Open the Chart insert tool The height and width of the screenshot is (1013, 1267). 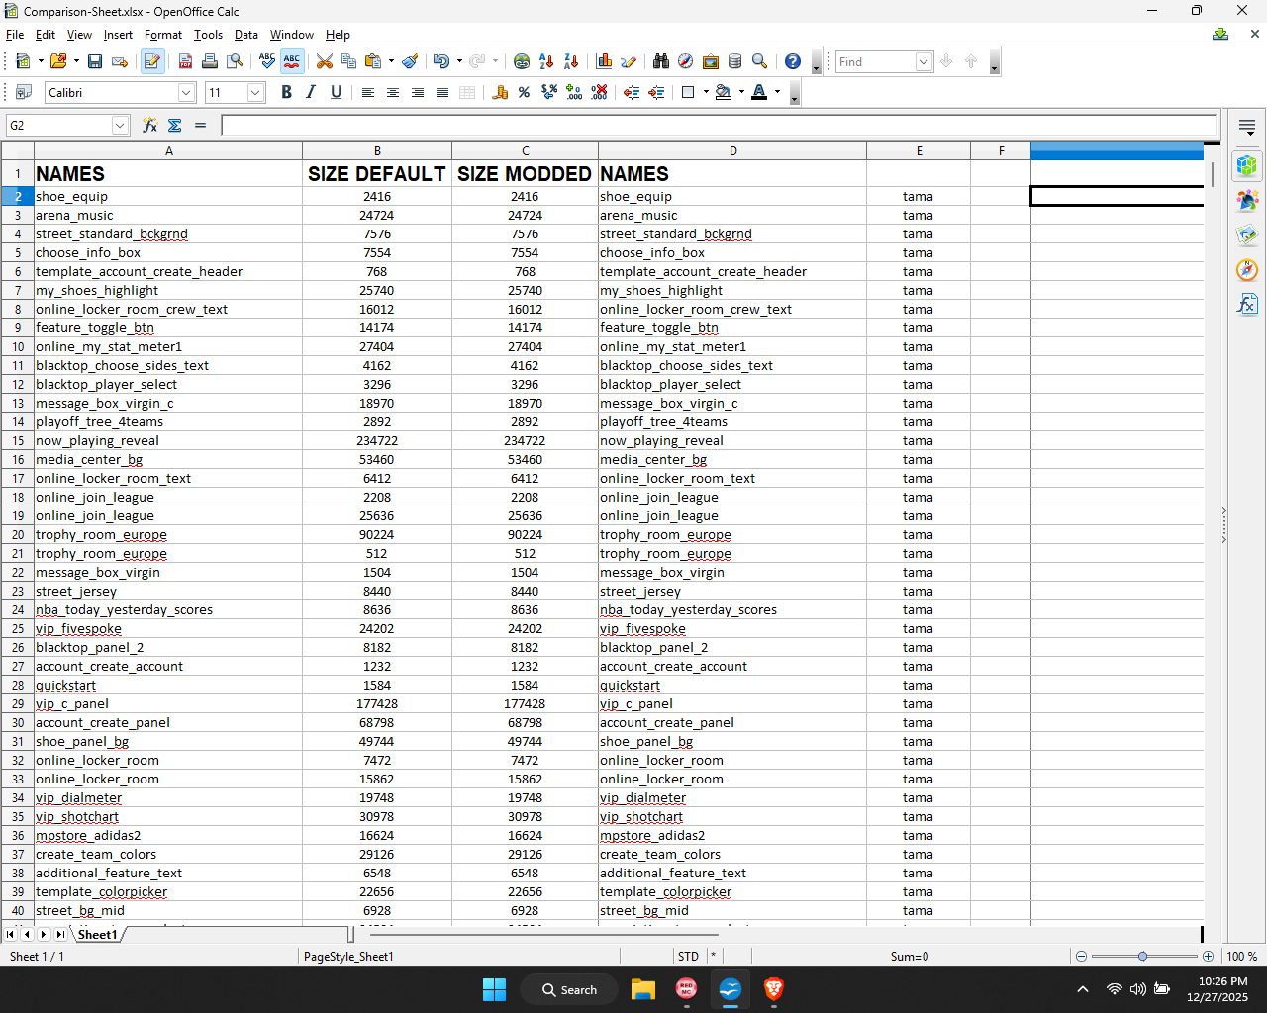pos(604,61)
